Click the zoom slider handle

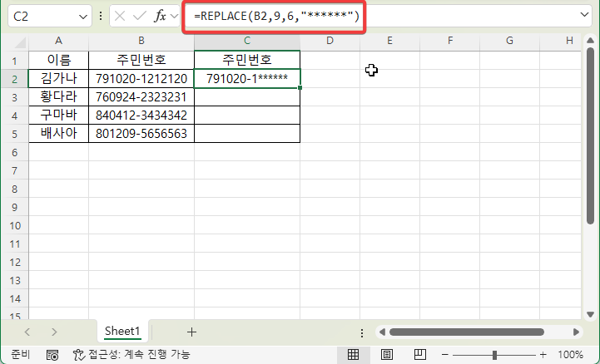click(494, 355)
